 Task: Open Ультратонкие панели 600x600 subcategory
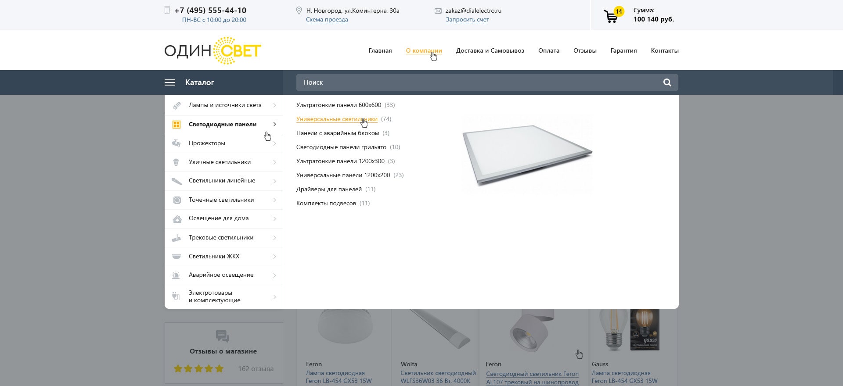tap(339, 105)
